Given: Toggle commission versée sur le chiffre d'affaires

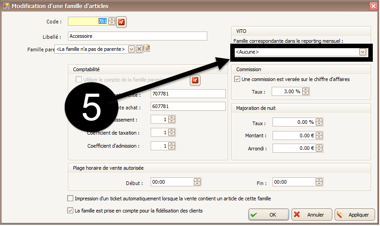Looking at the screenshot, I should click(237, 79).
